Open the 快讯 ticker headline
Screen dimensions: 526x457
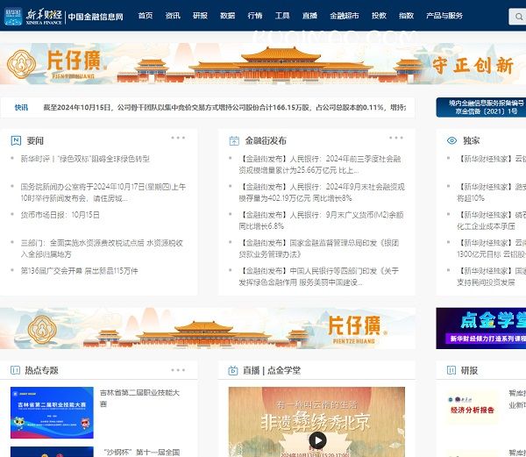point(224,107)
